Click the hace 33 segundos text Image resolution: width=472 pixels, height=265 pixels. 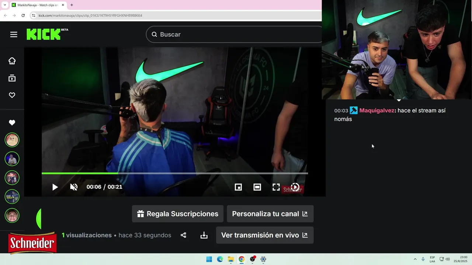point(145,235)
